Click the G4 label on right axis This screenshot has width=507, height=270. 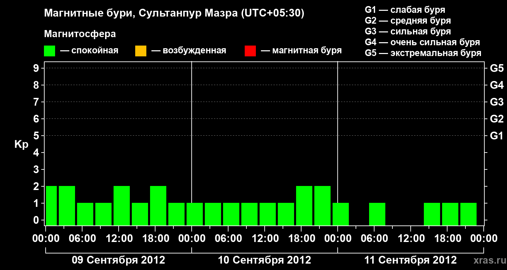497,85
